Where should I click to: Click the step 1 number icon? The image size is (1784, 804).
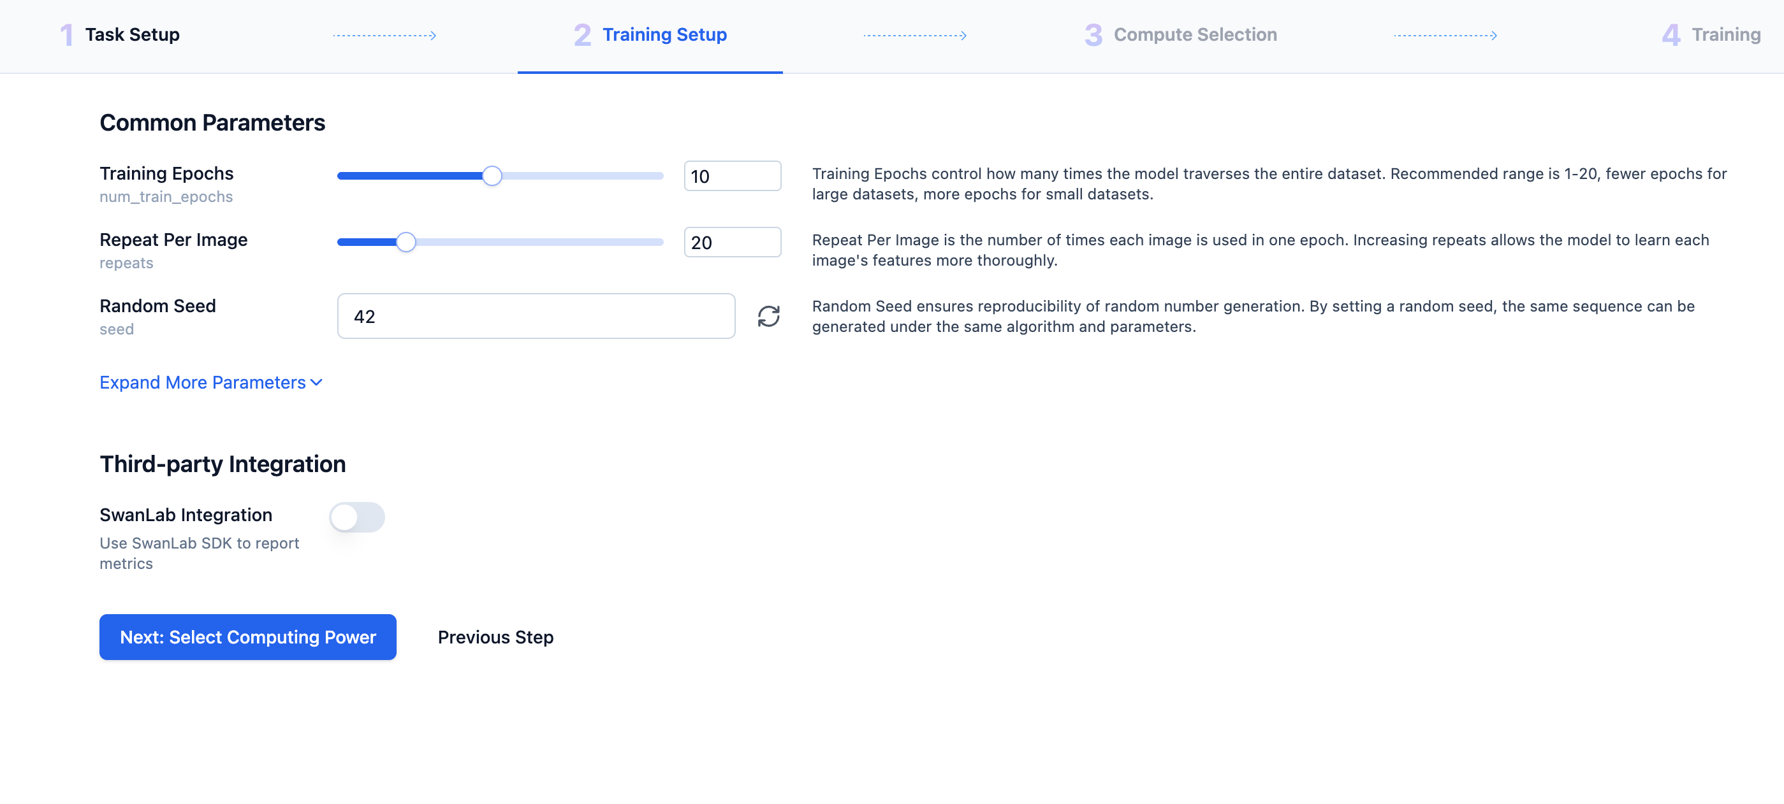(x=66, y=34)
